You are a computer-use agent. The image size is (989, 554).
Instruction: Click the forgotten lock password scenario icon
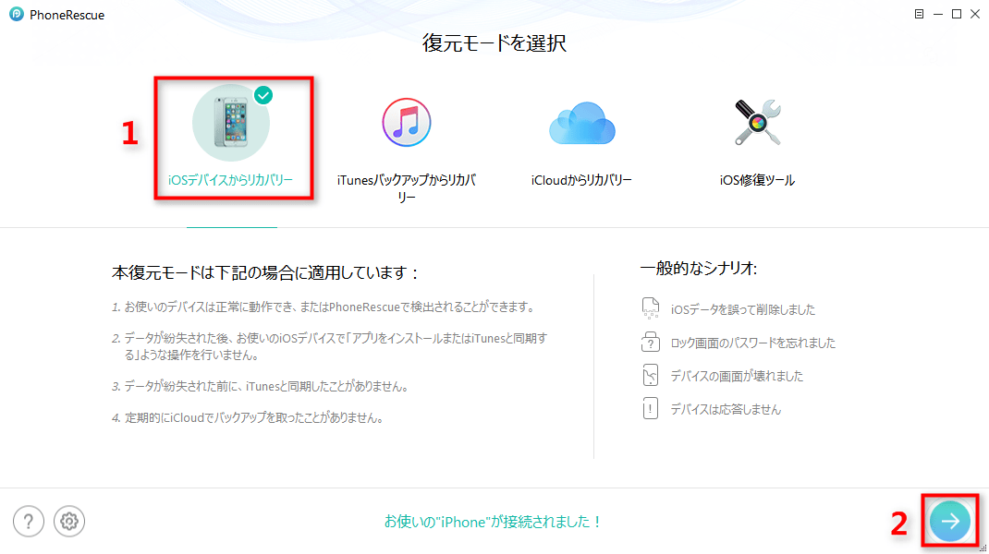click(x=651, y=342)
